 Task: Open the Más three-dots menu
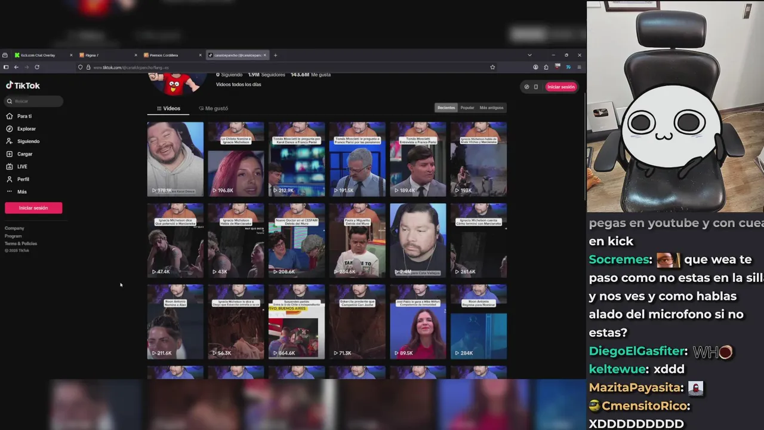[x=9, y=191]
